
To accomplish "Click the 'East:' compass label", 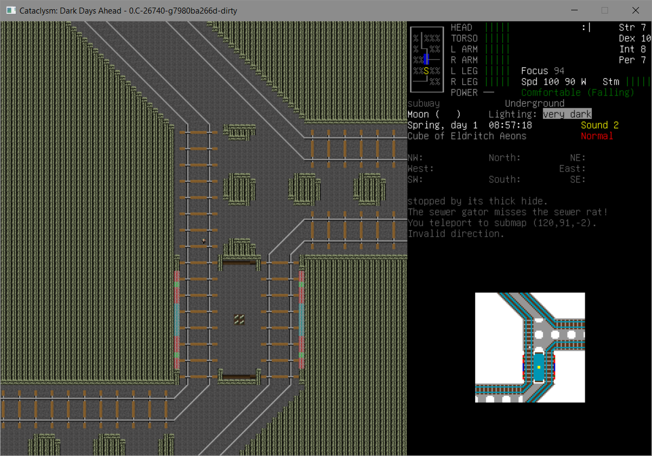I will 572,168.
